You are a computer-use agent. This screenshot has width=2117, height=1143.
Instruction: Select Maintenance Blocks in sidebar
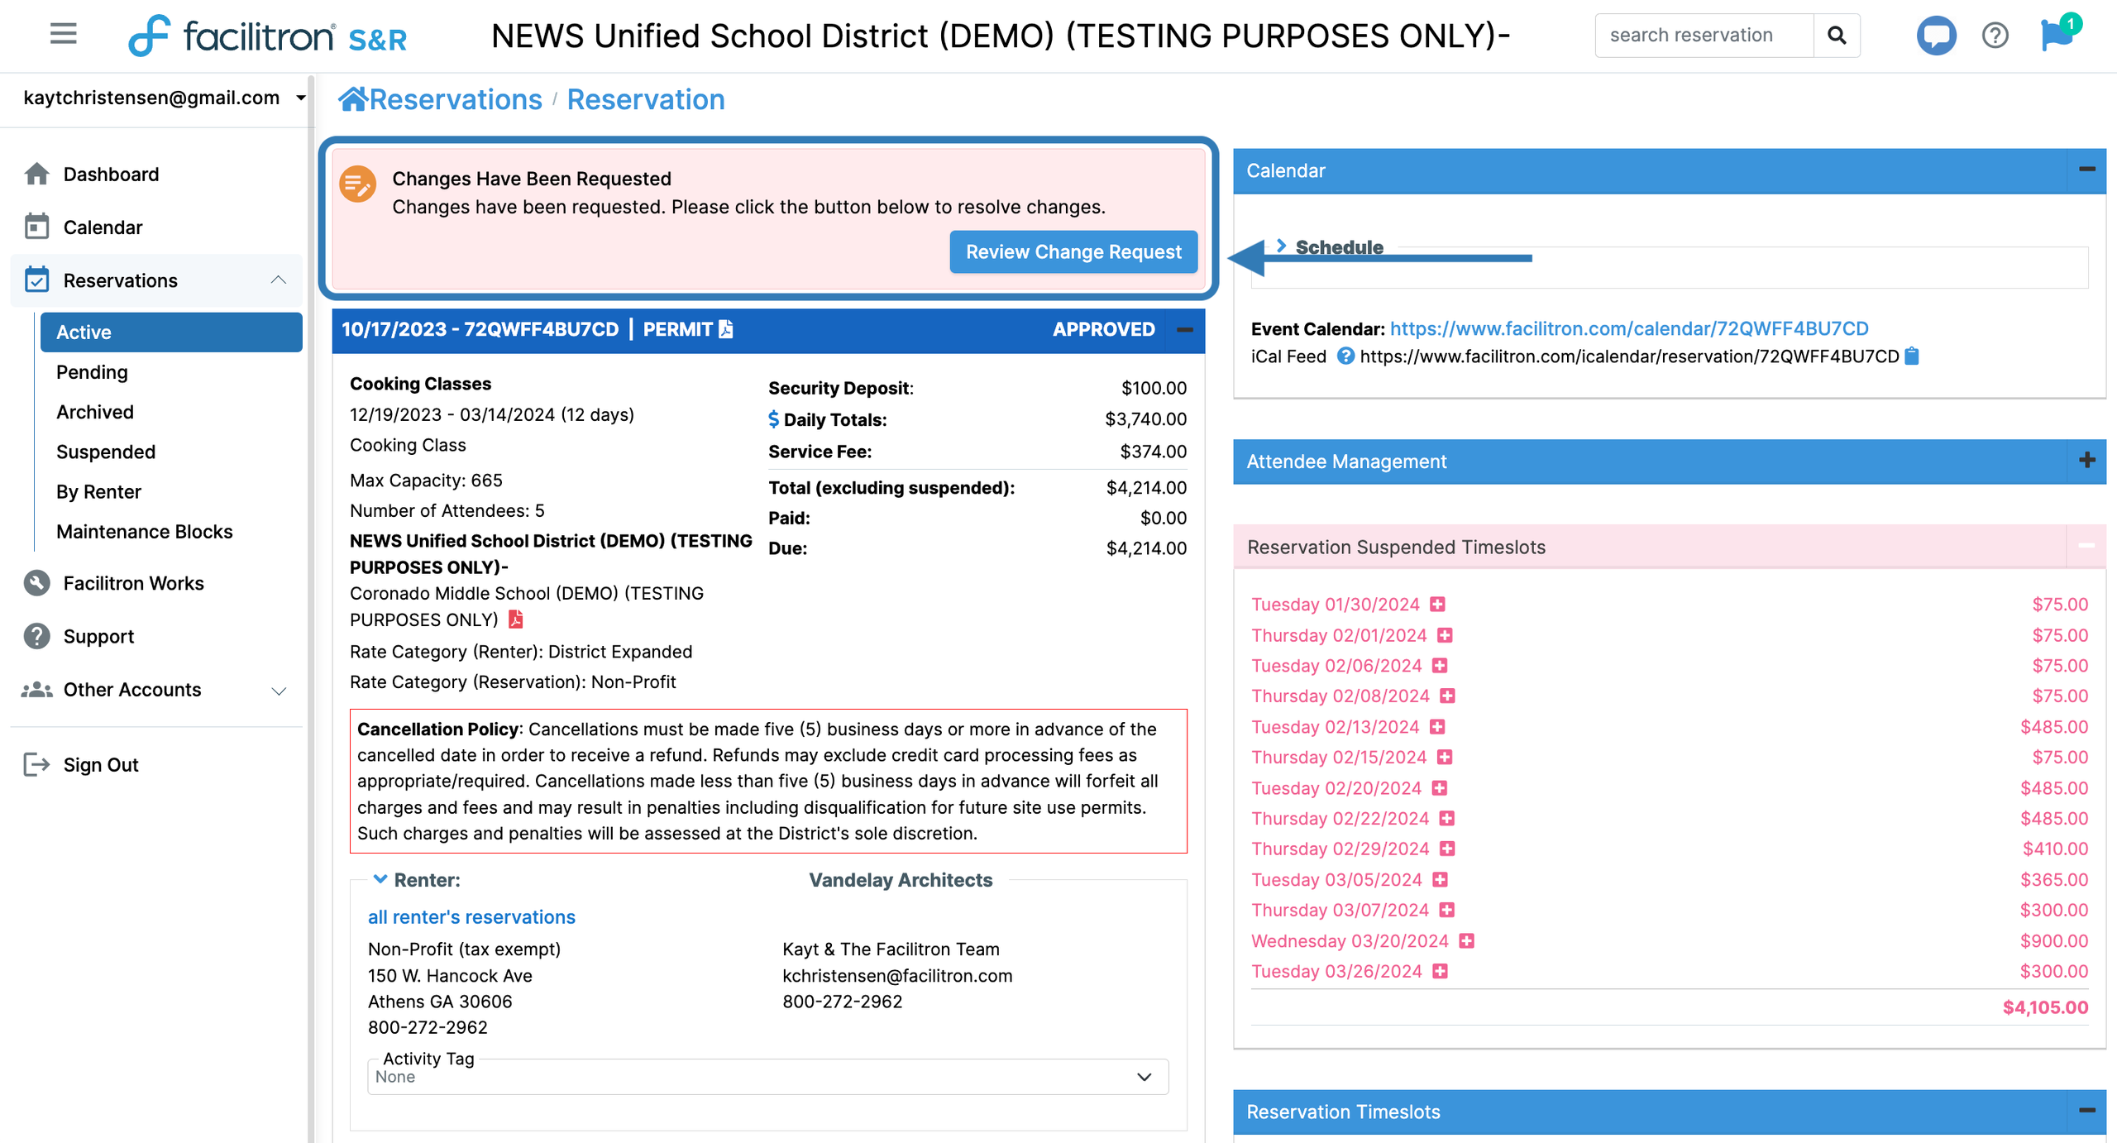[144, 532]
